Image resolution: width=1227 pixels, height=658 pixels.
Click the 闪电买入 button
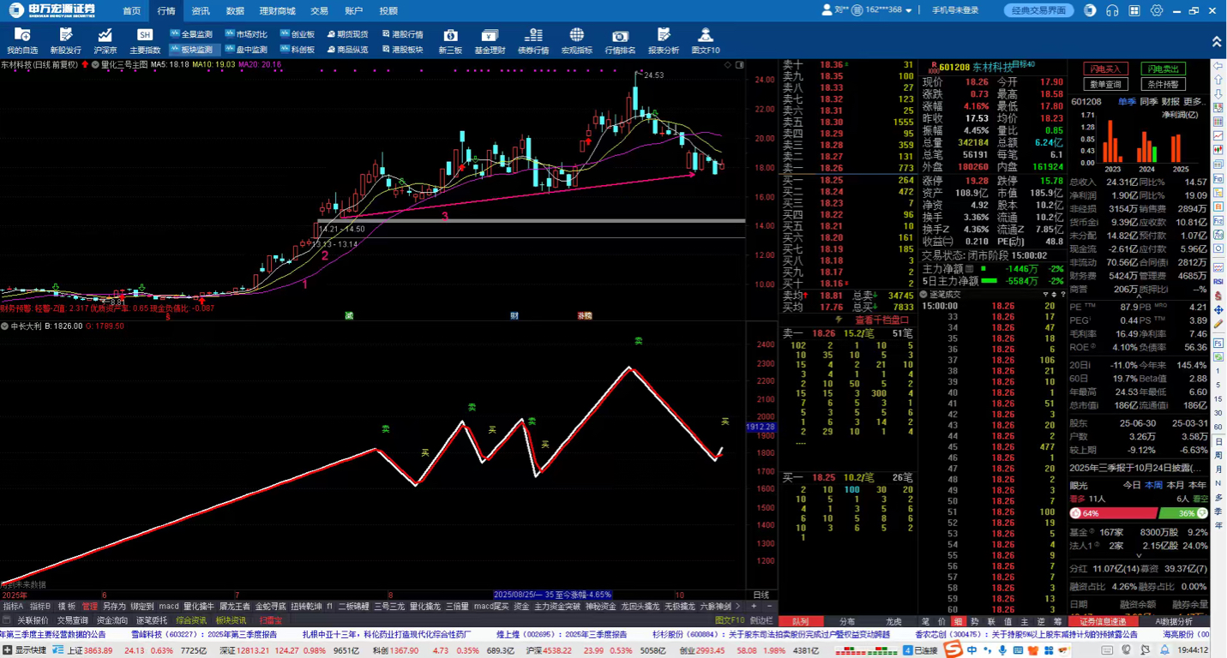tap(1106, 69)
